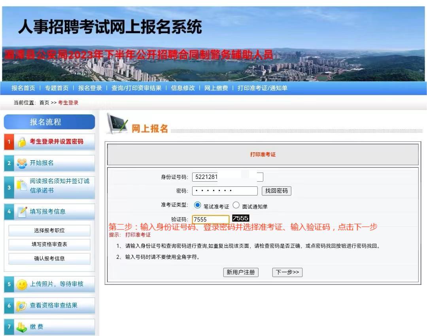Click the 首页 breadcrumb link
The height and width of the screenshot is (336, 427).
[44, 103]
